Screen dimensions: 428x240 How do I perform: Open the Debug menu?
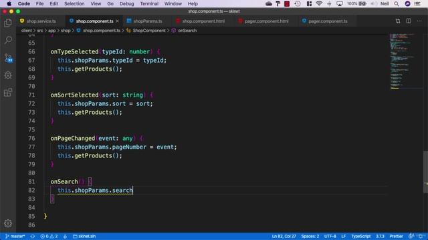pyautogui.click(x=126, y=3)
